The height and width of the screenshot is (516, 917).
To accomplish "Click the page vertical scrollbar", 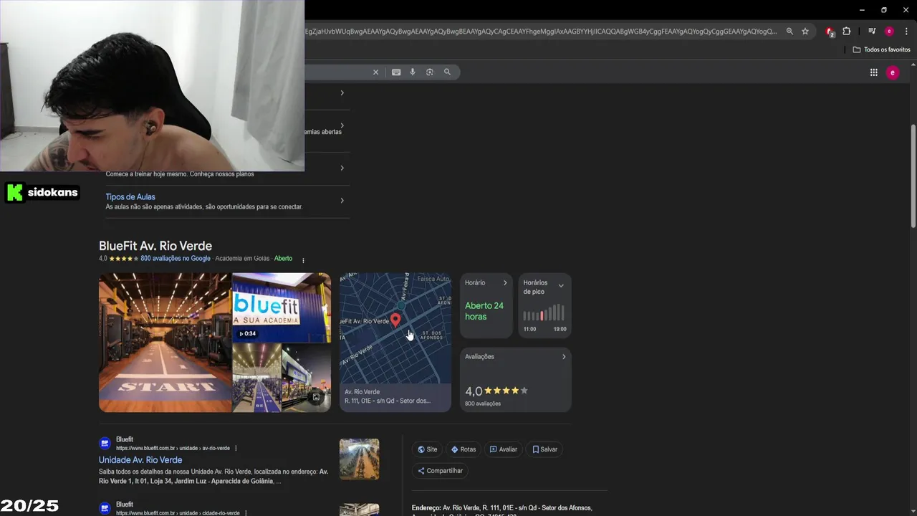I will coord(913,176).
